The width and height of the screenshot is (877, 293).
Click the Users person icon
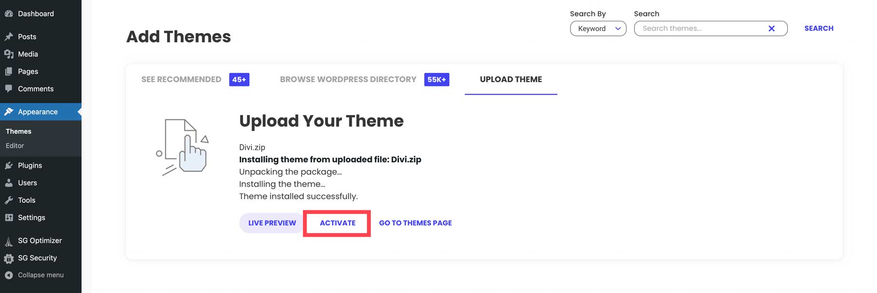point(9,183)
